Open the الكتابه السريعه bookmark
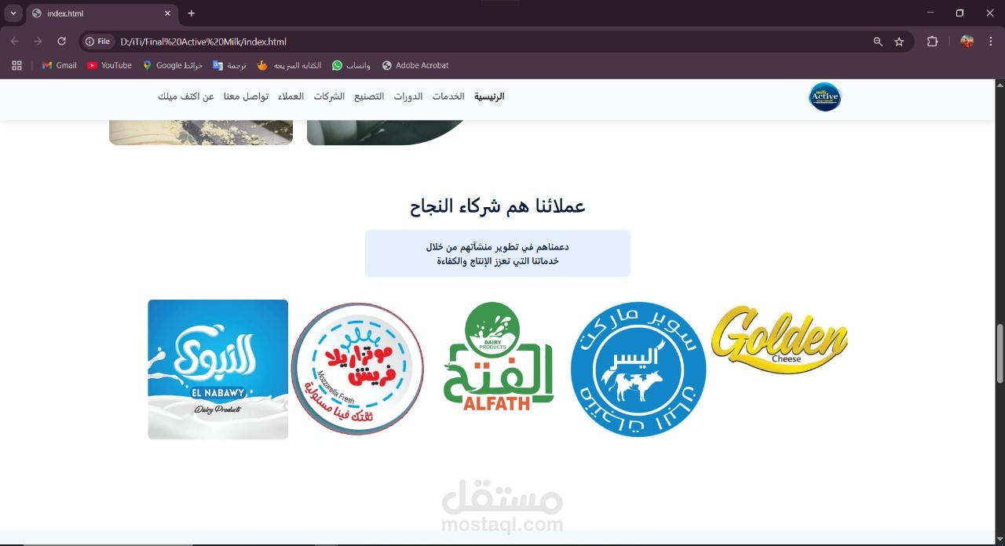The height and width of the screenshot is (546, 1005). click(289, 66)
